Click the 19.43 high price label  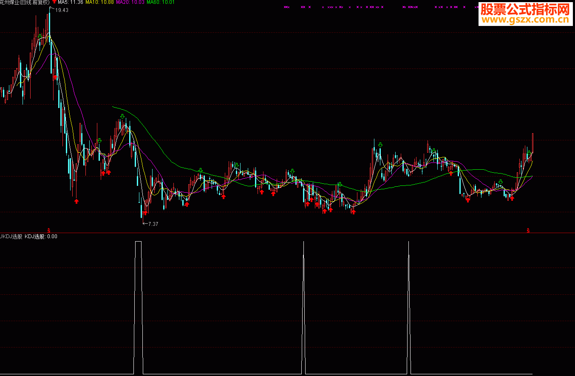point(62,10)
